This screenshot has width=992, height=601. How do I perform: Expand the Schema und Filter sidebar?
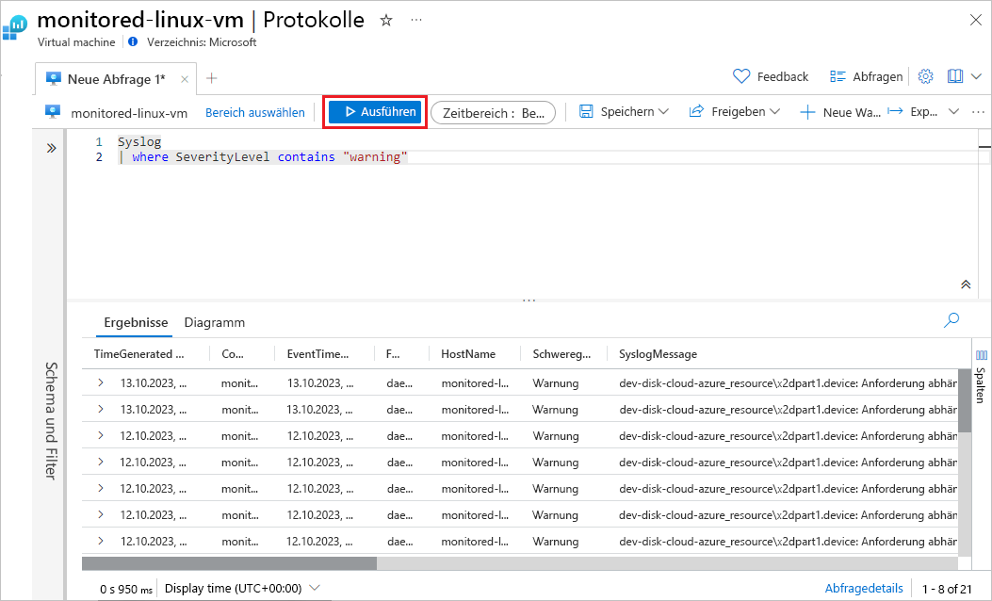[51, 148]
